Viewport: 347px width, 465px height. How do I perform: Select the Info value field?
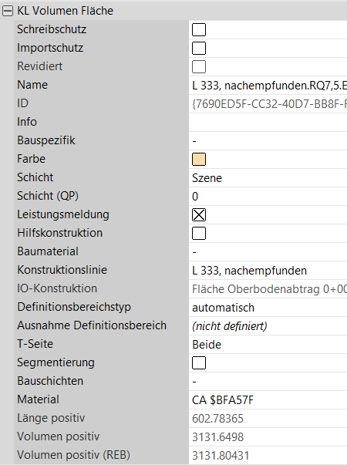tap(268, 122)
